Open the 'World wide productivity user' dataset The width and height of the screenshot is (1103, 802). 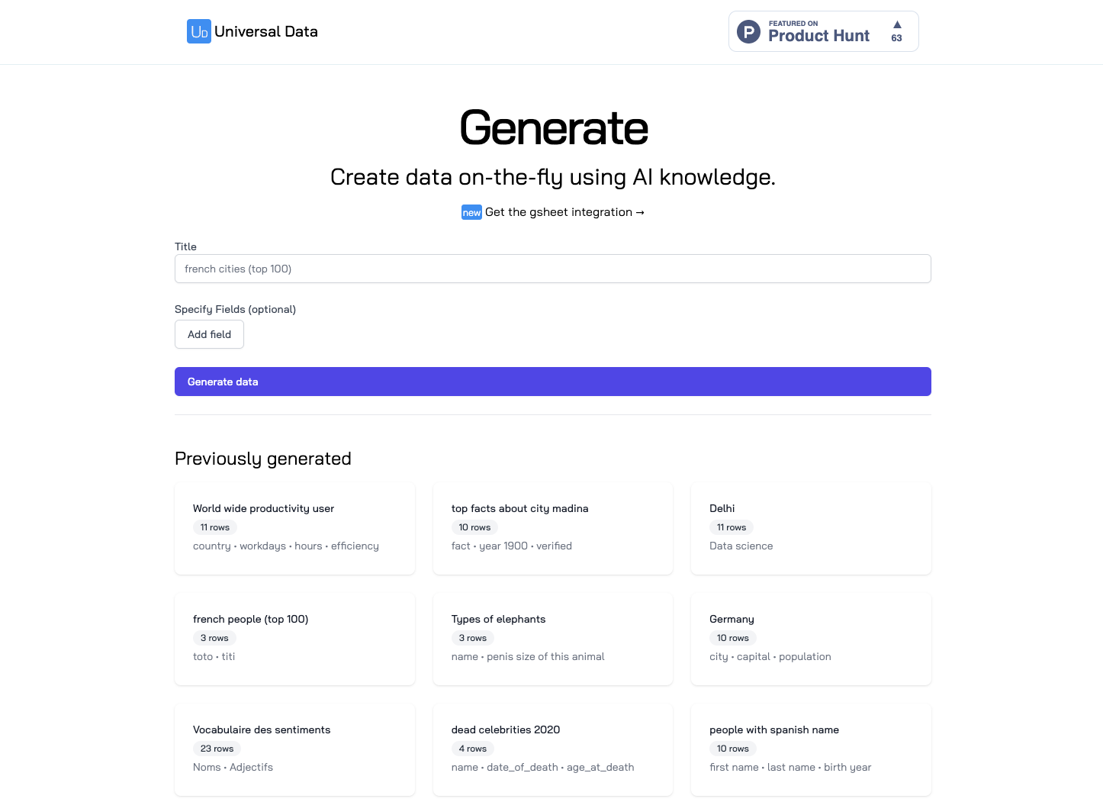[x=294, y=528]
